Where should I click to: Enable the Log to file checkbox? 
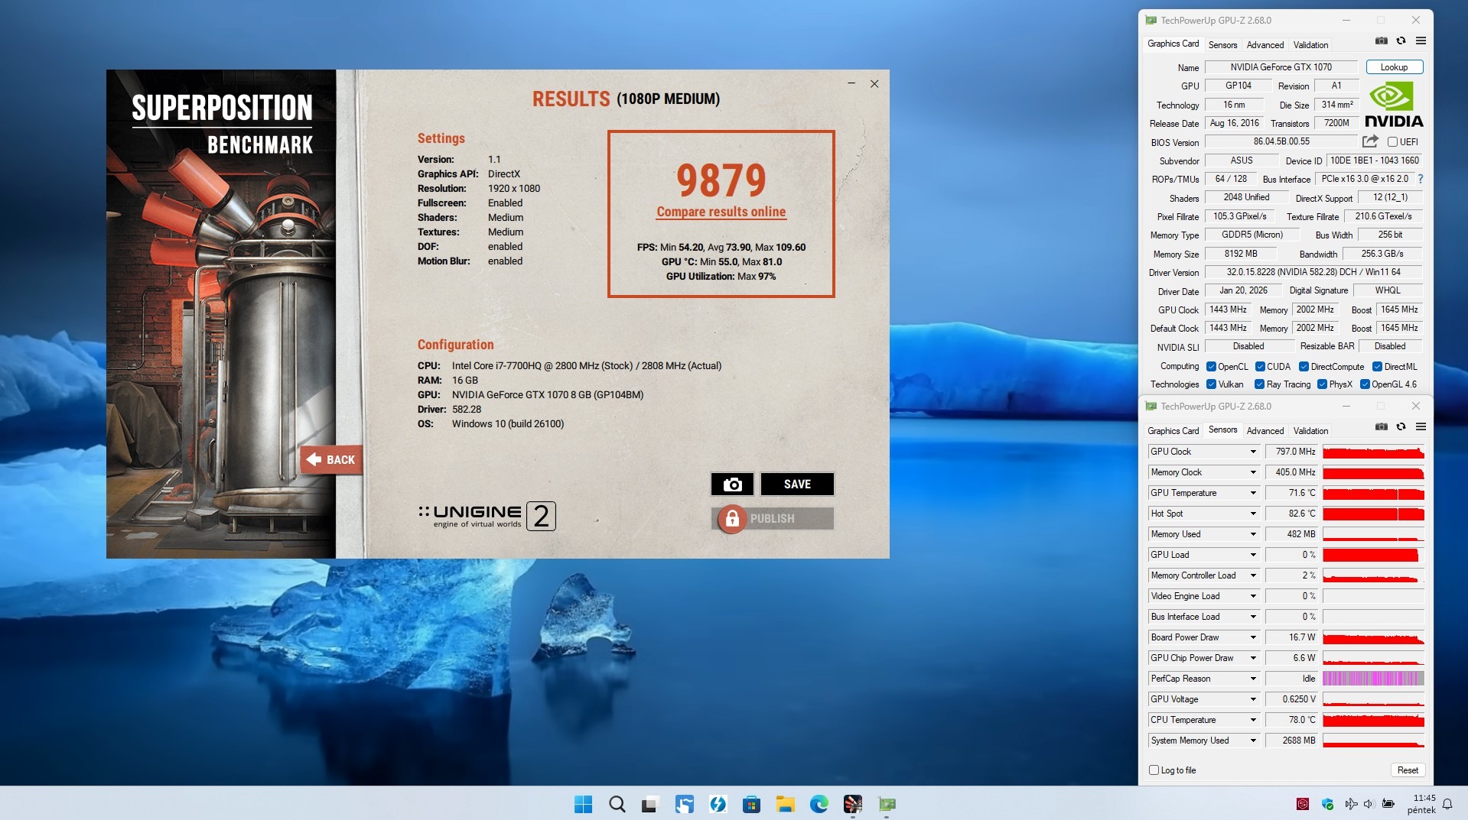click(1154, 770)
